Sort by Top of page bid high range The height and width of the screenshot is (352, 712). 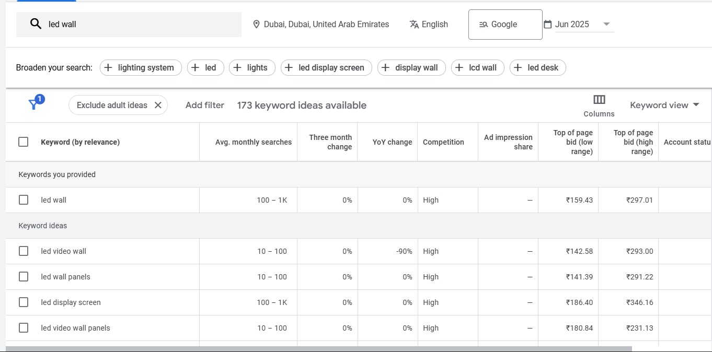click(x=633, y=142)
